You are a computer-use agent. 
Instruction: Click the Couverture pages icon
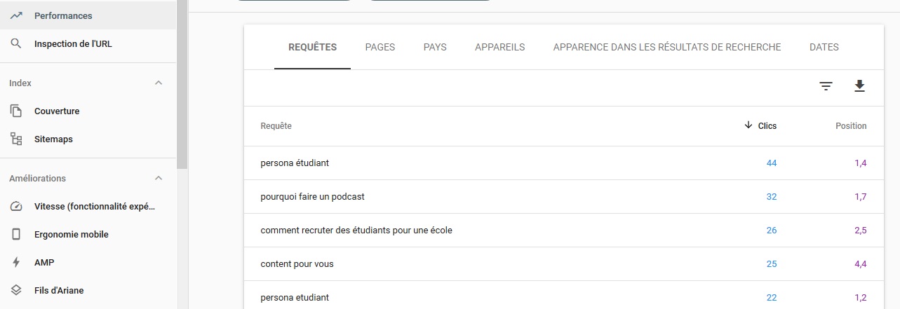[16, 111]
